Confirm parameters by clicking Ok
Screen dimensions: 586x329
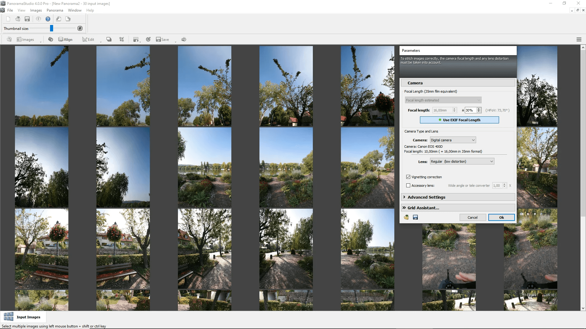click(501, 217)
